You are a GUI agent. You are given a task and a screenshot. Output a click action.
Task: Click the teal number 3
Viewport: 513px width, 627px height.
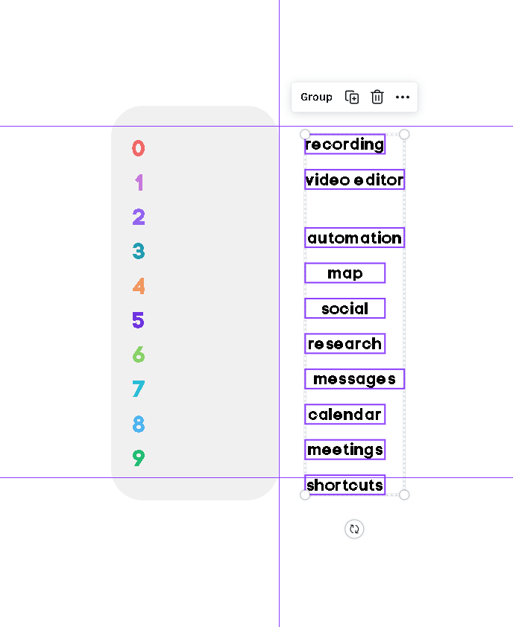coord(139,251)
